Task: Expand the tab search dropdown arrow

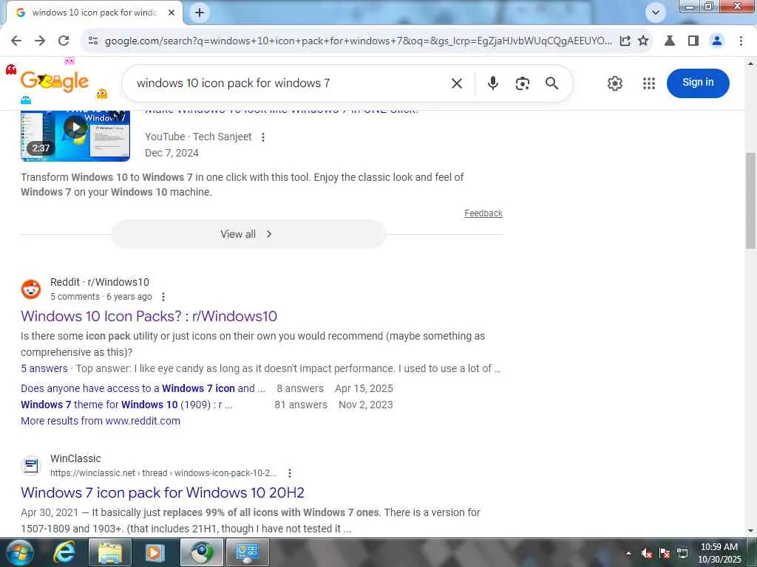Action: tap(656, 13)
